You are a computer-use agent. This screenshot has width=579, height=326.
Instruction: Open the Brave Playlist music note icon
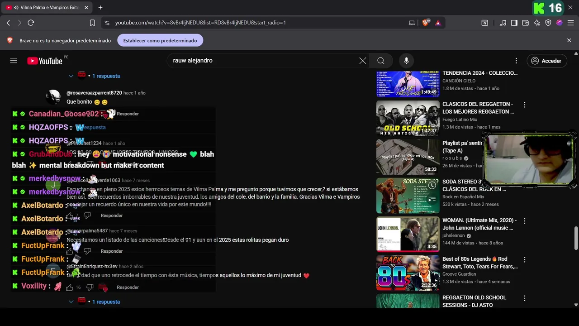[503, 23]
